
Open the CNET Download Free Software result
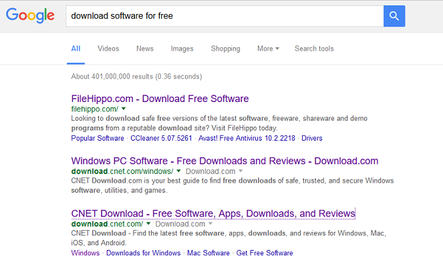213,213
